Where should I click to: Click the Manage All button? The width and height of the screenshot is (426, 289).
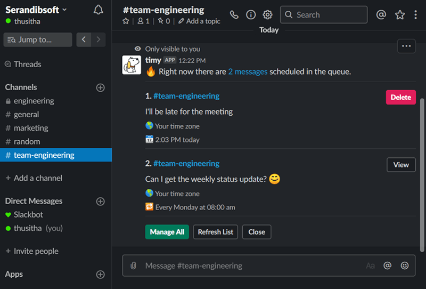(167, 232)
